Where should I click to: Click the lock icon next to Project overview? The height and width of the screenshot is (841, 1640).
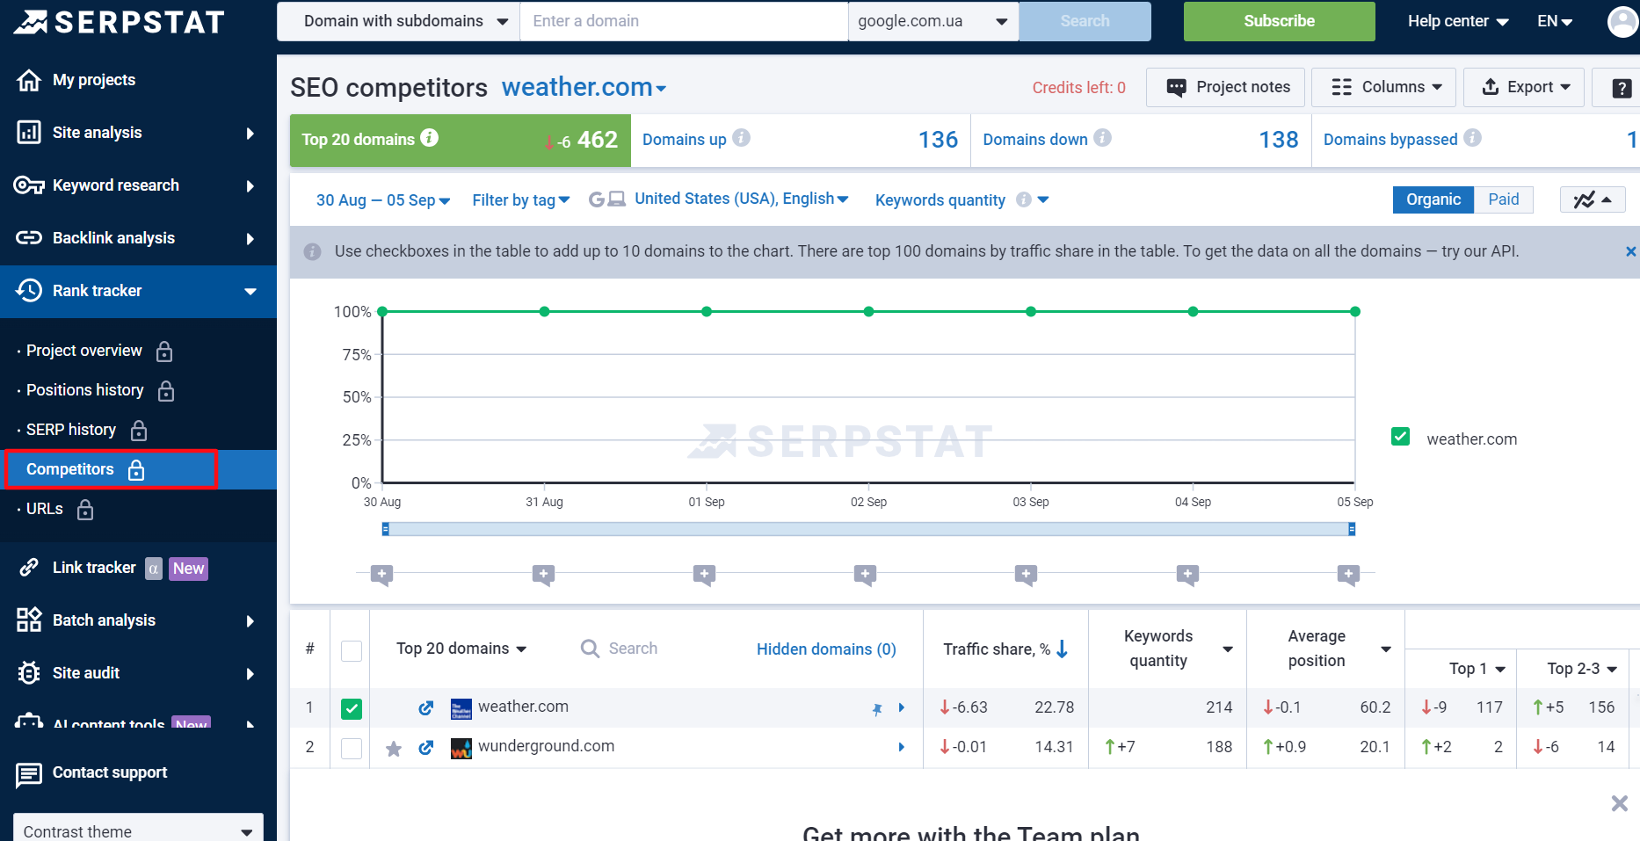(164, 352)
